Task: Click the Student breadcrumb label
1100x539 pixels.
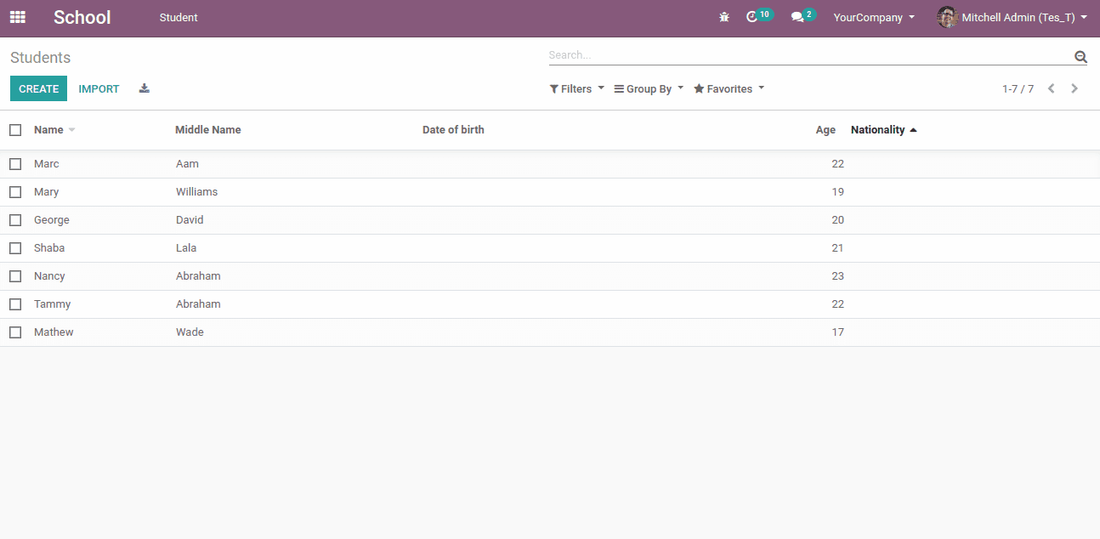Action: coord(178,17)
